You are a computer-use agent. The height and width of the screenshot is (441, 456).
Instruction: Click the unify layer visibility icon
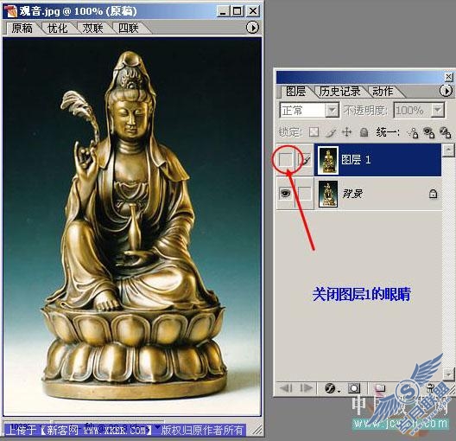428,132
